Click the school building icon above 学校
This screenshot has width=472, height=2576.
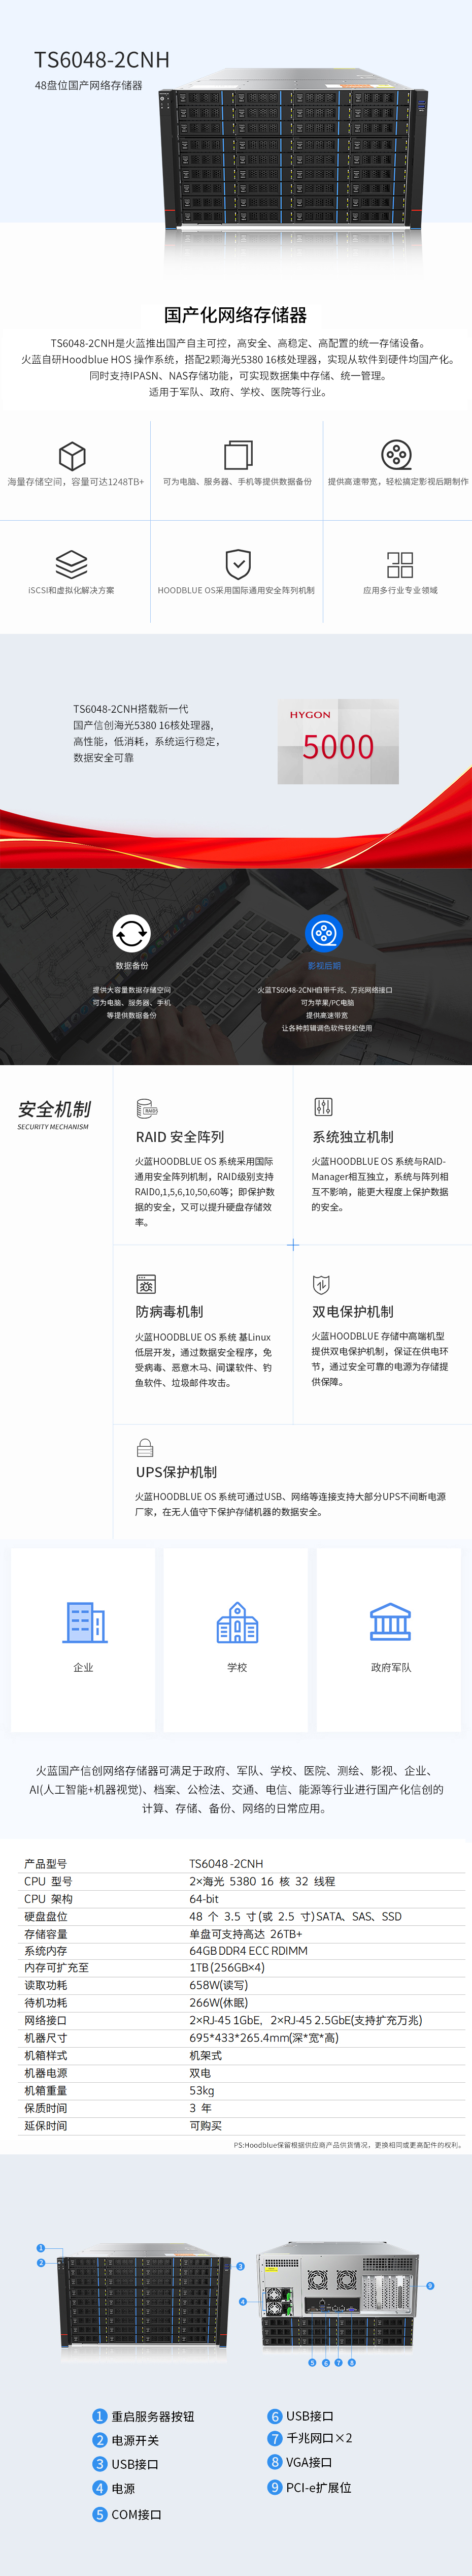[238, 1622]
